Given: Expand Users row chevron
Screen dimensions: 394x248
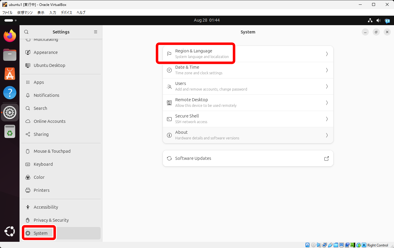Looking at the screenshot, I should coord(327,86).
